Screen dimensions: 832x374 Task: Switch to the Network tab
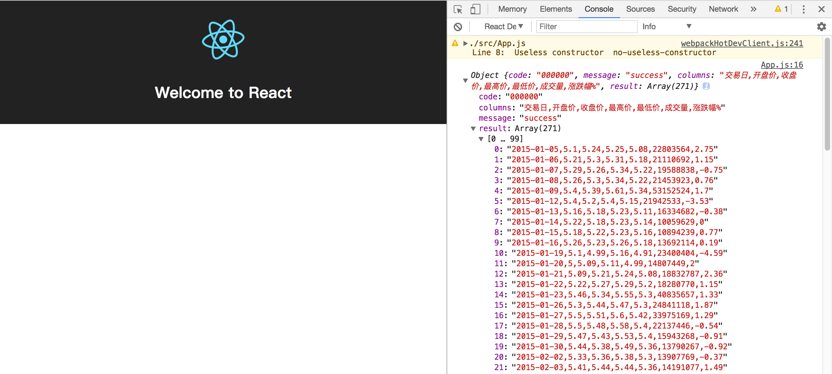723,9
